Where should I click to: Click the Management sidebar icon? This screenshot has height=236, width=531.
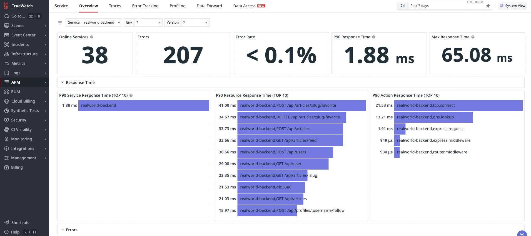pyautogui.click(x=7, y=158)
